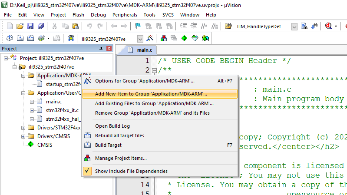This screenshot has width=347, height=195.
Task: Select Build Target in context menu
Action: (x=159, y=145)
